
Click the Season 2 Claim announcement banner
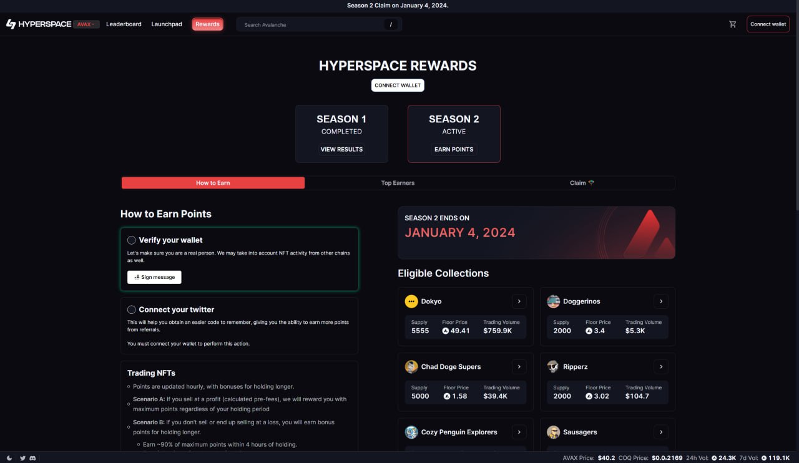(398, 5)
